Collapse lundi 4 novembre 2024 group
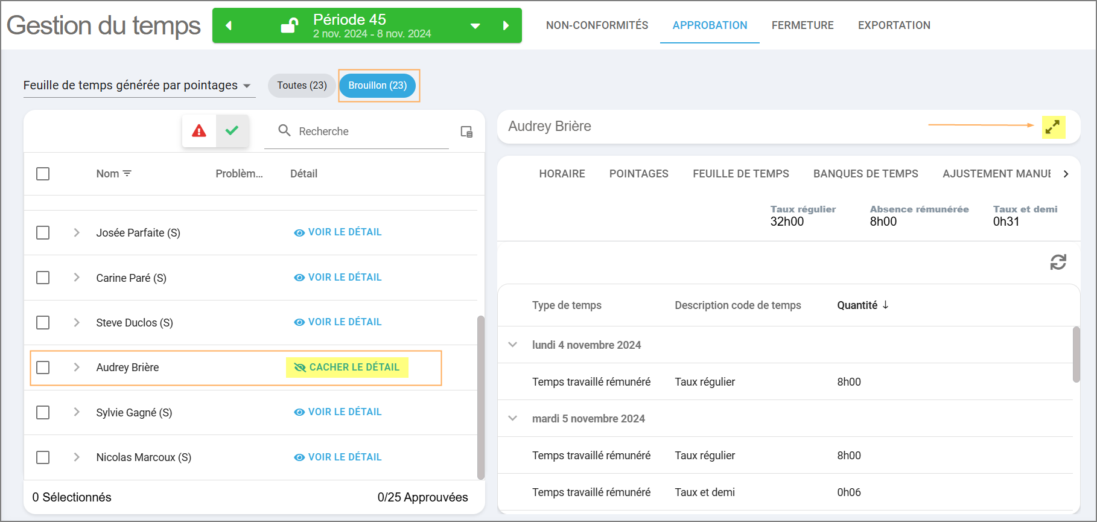The height and width of the screenshot is (522, 1097). click(513, 345)
